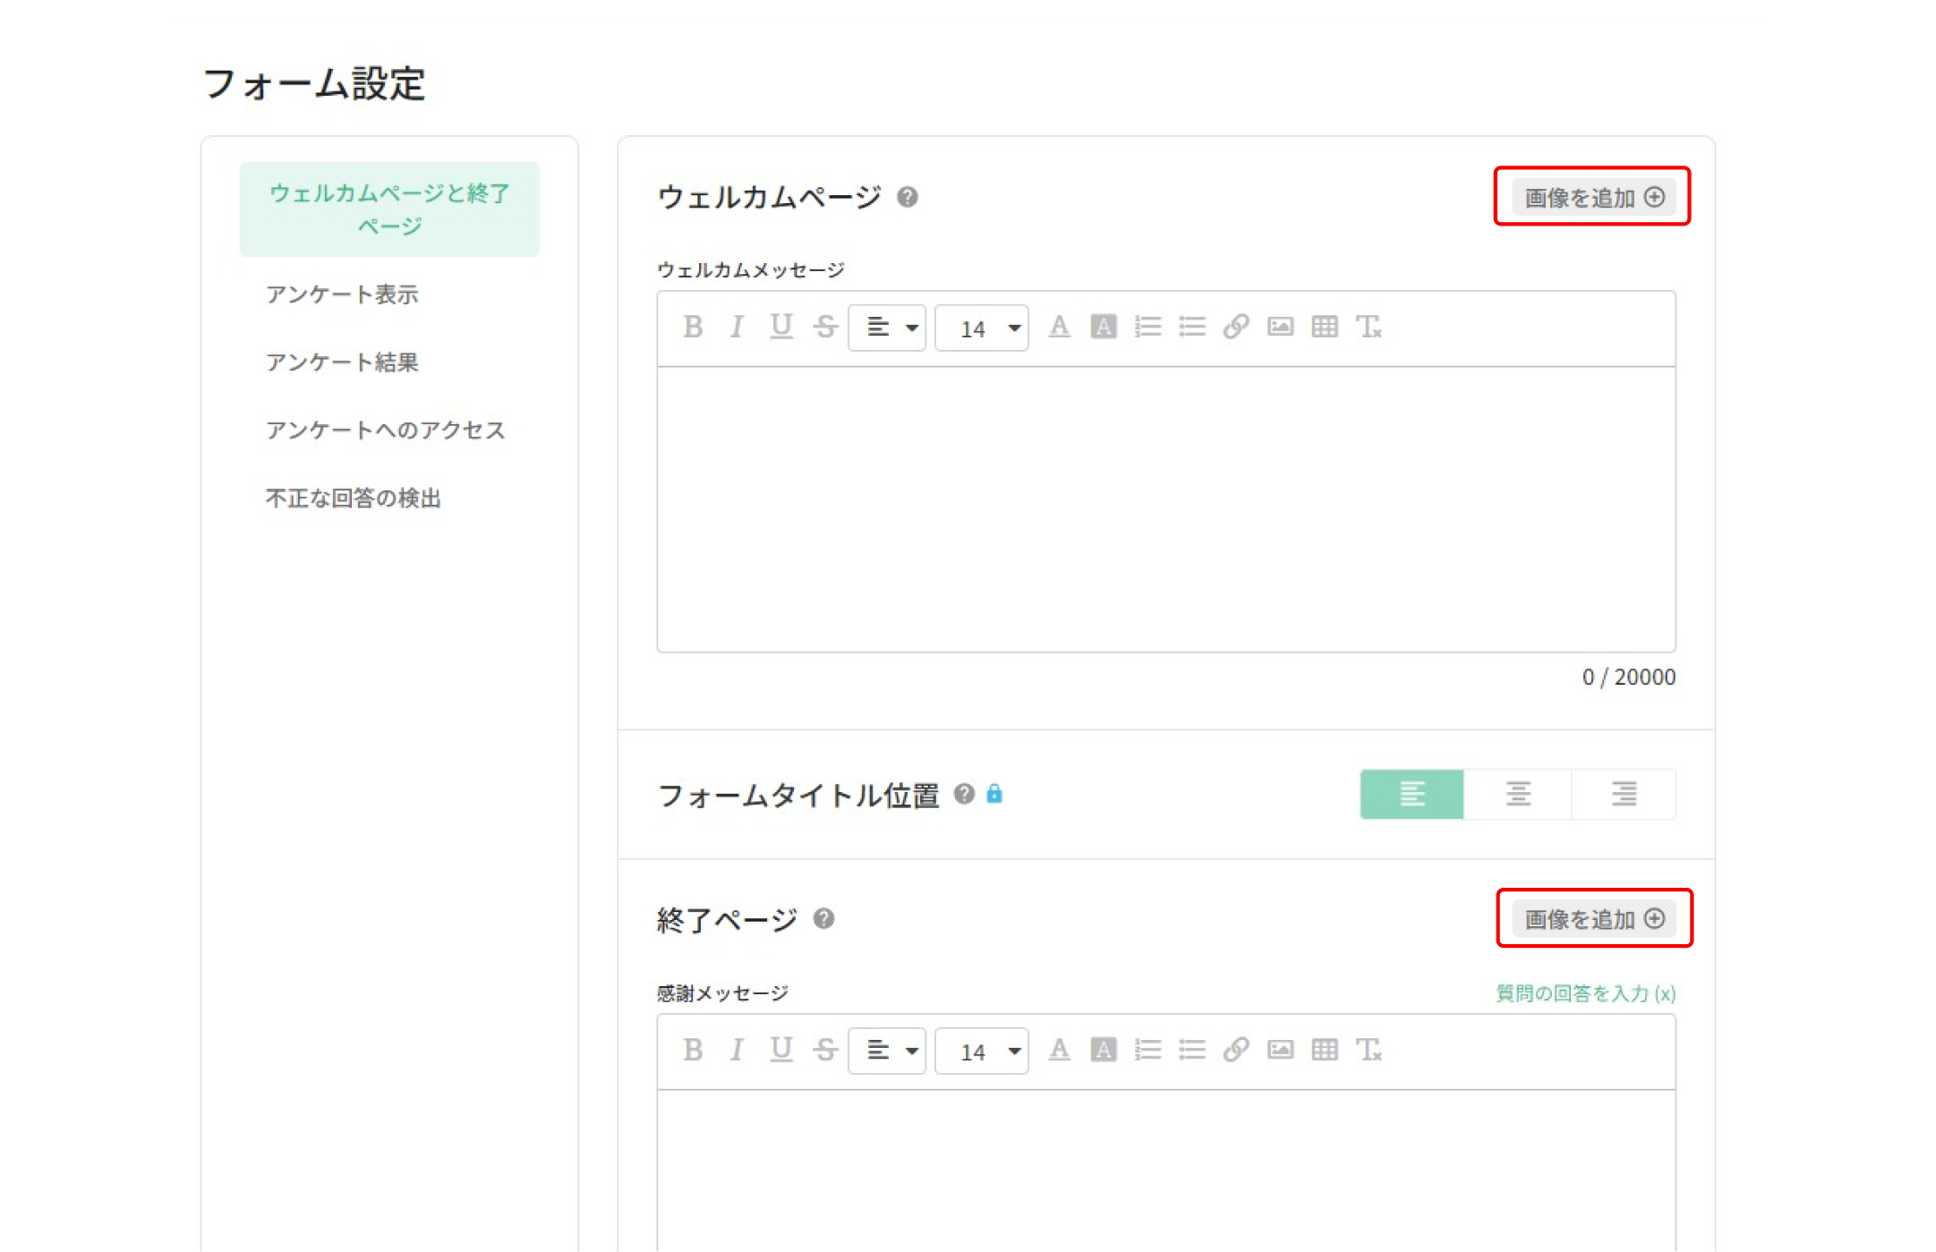Image resolution: width=1936 pixels, height=1252 pixels.
Task: Insert table in welcome message editor
Action: (1325, 328)
